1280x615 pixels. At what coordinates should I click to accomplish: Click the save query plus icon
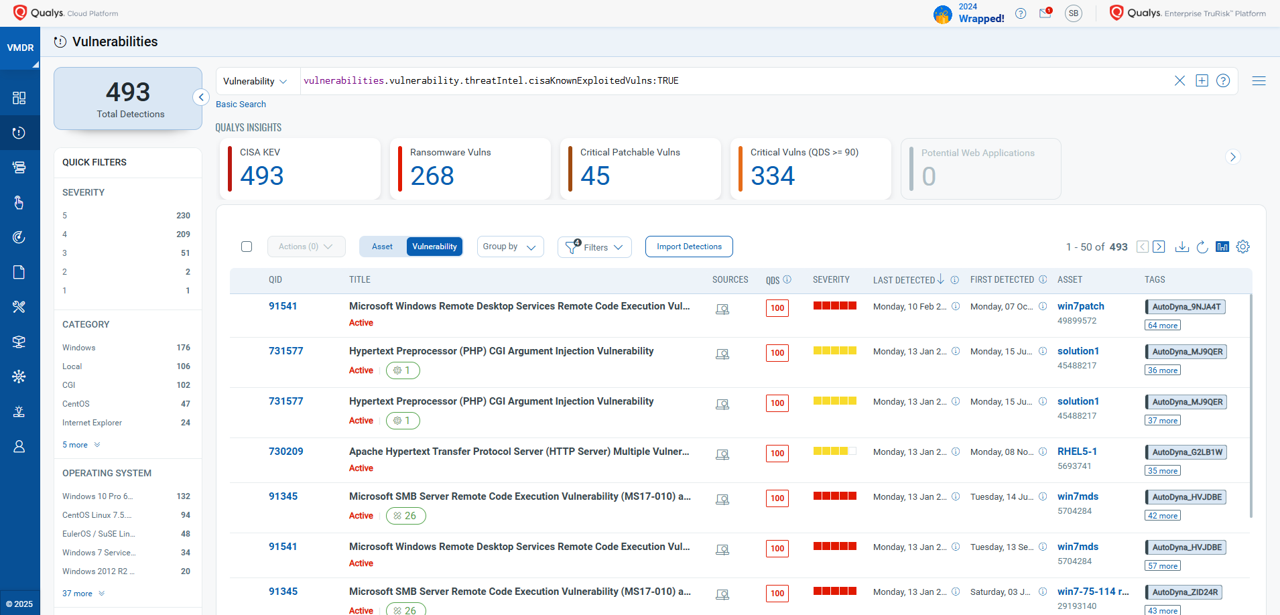pos(1202,80)
